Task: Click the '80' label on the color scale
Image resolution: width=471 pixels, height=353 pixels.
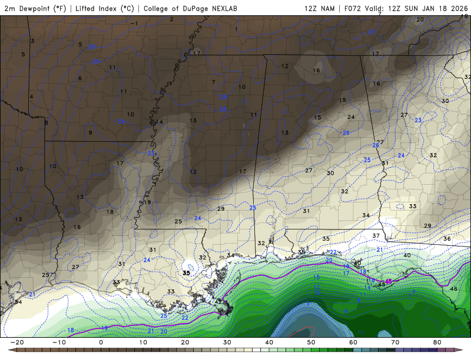Action: click(x=437, y=342)
